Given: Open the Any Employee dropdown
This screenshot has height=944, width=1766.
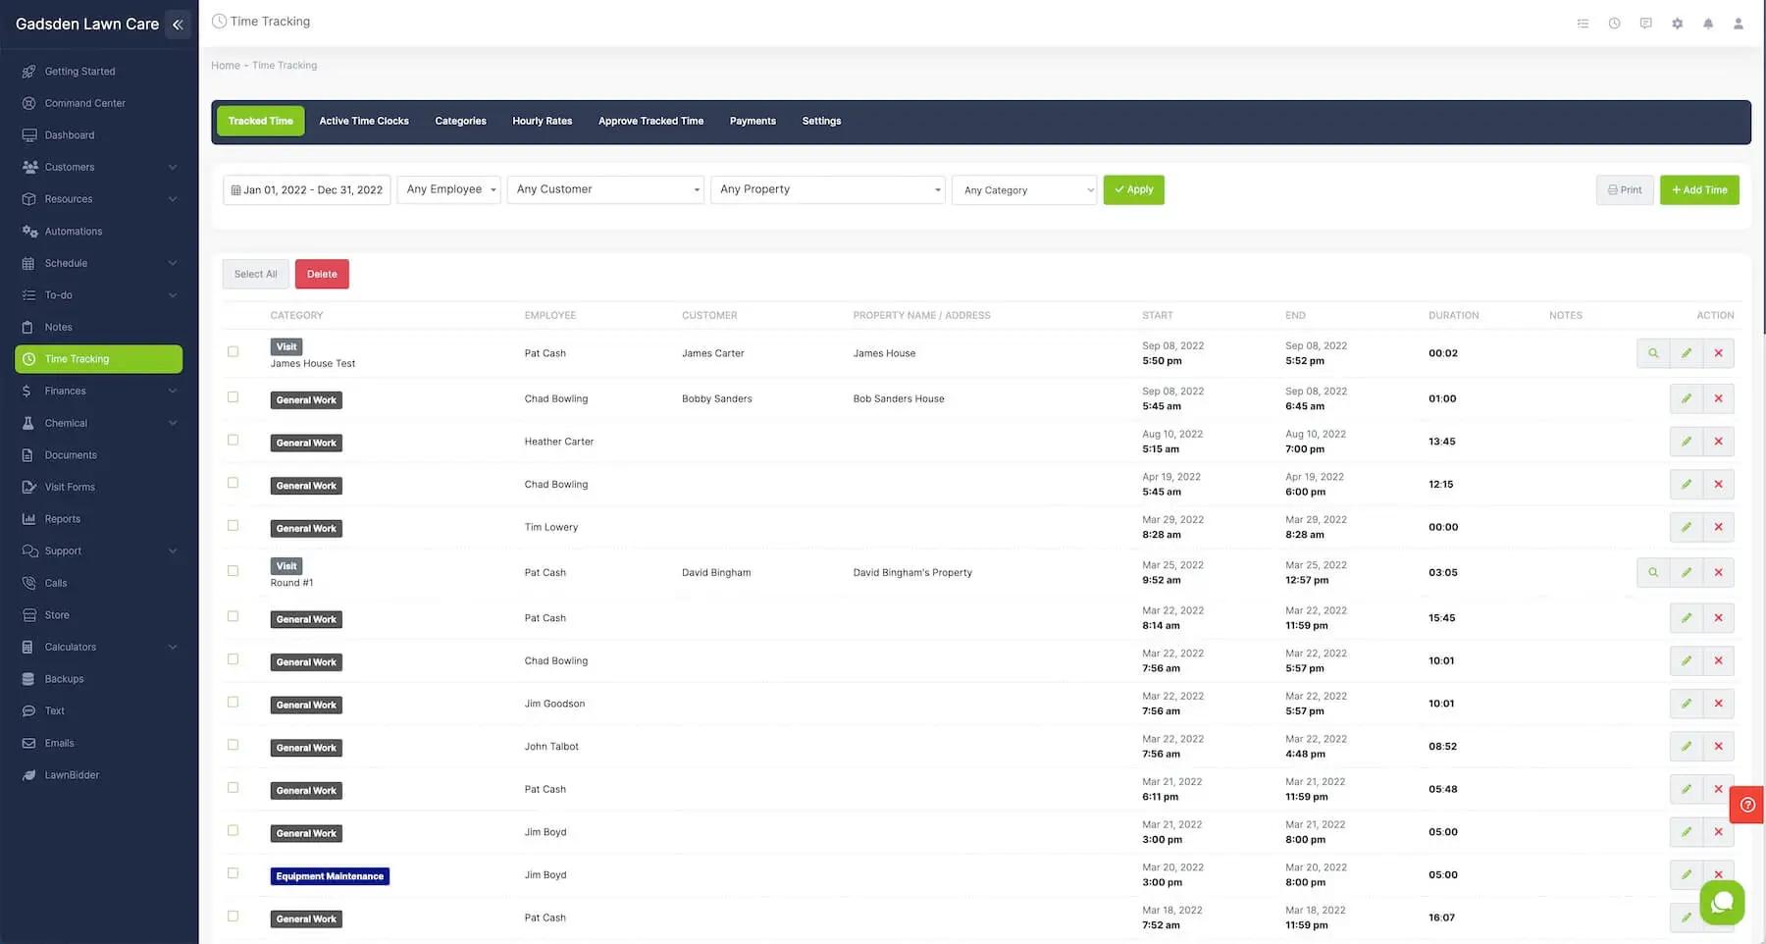Looking at the screenshot, I should pos(449,189).
